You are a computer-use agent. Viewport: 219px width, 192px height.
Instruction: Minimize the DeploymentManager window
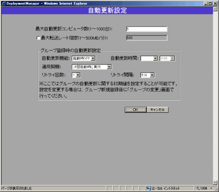(206, 4)
